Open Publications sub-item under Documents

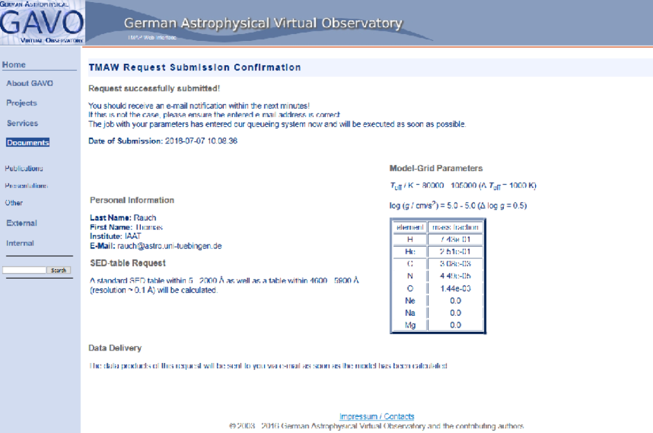pyautogui.click(x=24, y=168)
